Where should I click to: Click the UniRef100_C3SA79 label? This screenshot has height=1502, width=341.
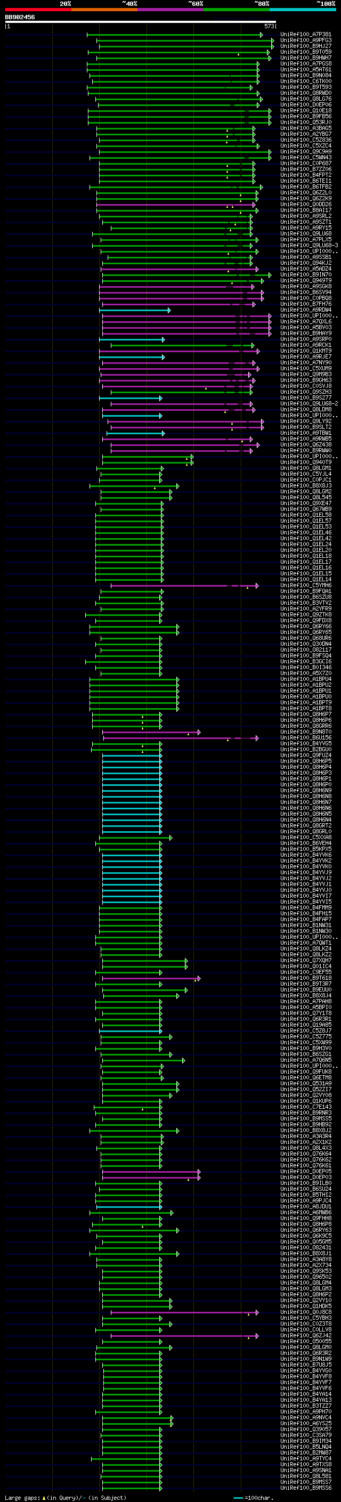(306, 1435)
